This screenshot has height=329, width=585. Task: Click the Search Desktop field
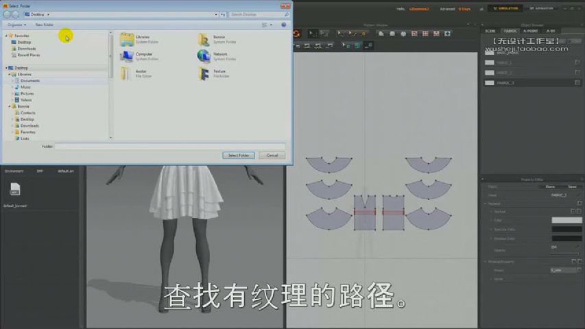(x=259, y=14)
